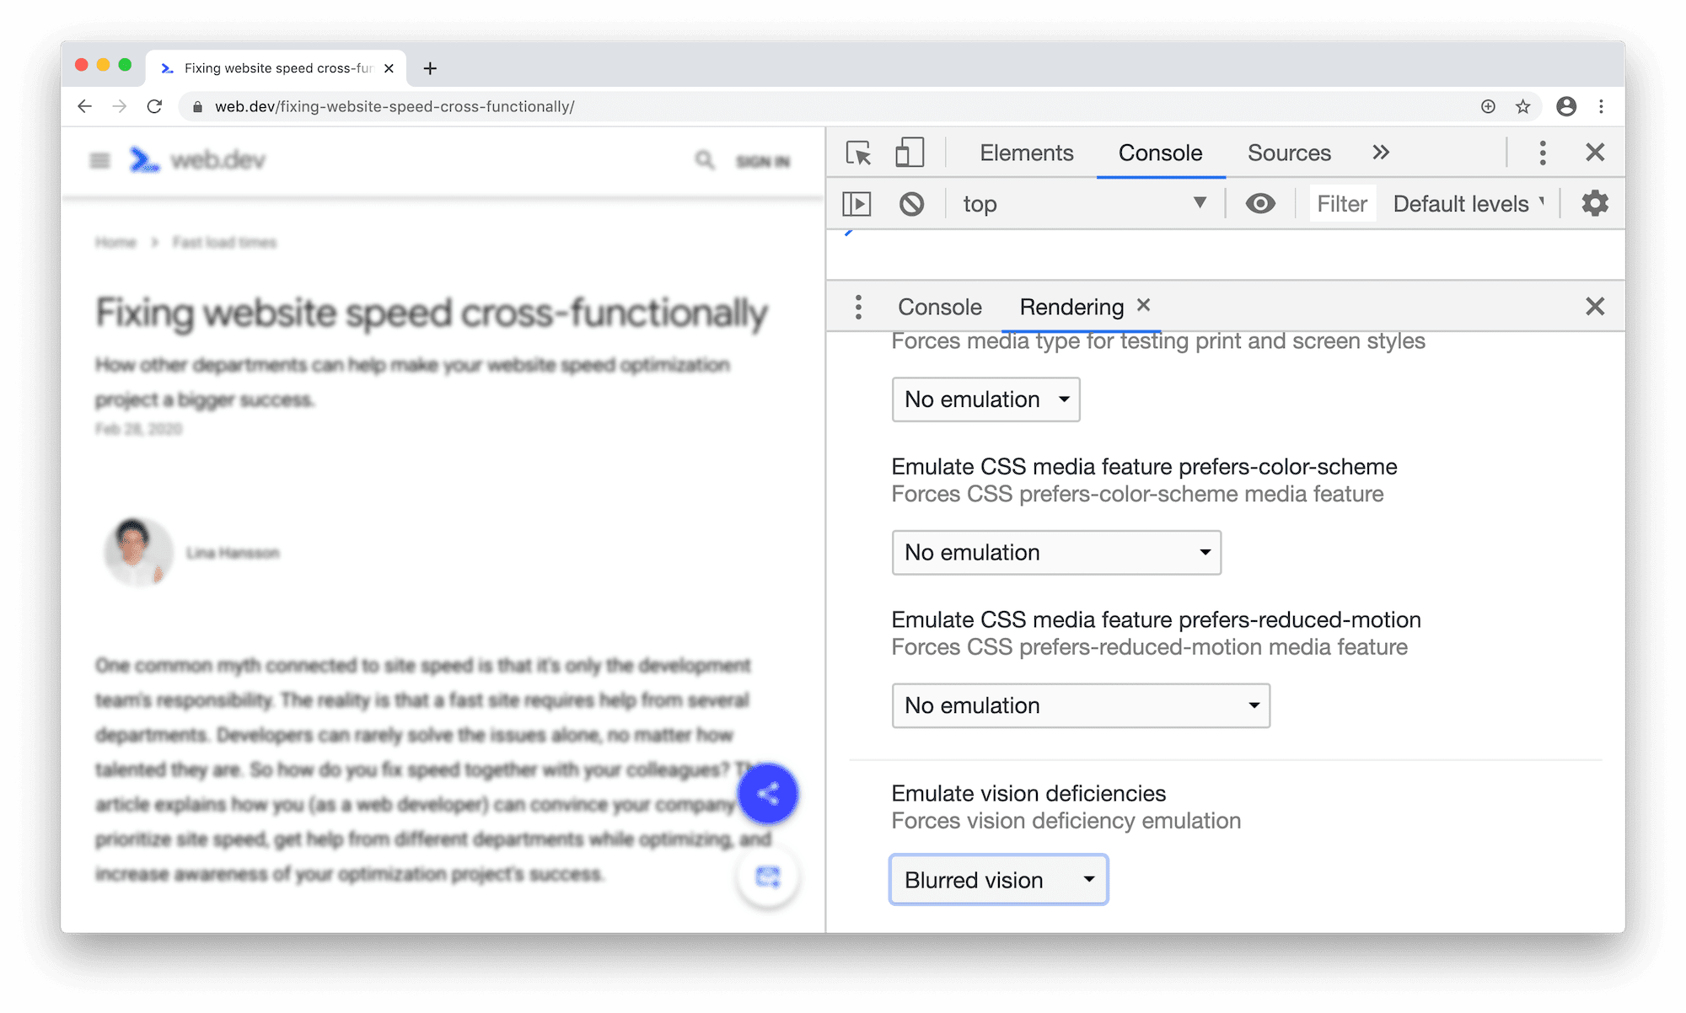1686x1013 pixels.
Task: Click the share button floating icon
Action: pos(768,794)
